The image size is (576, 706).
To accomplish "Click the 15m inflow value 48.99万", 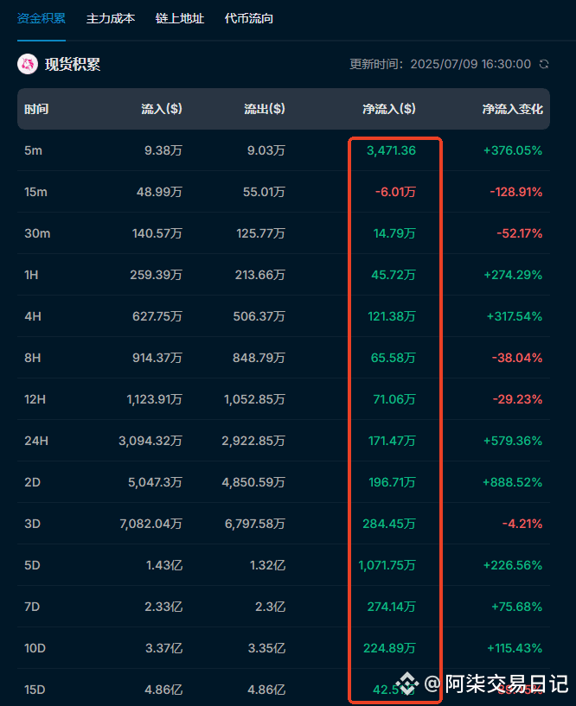I will 159,192.
